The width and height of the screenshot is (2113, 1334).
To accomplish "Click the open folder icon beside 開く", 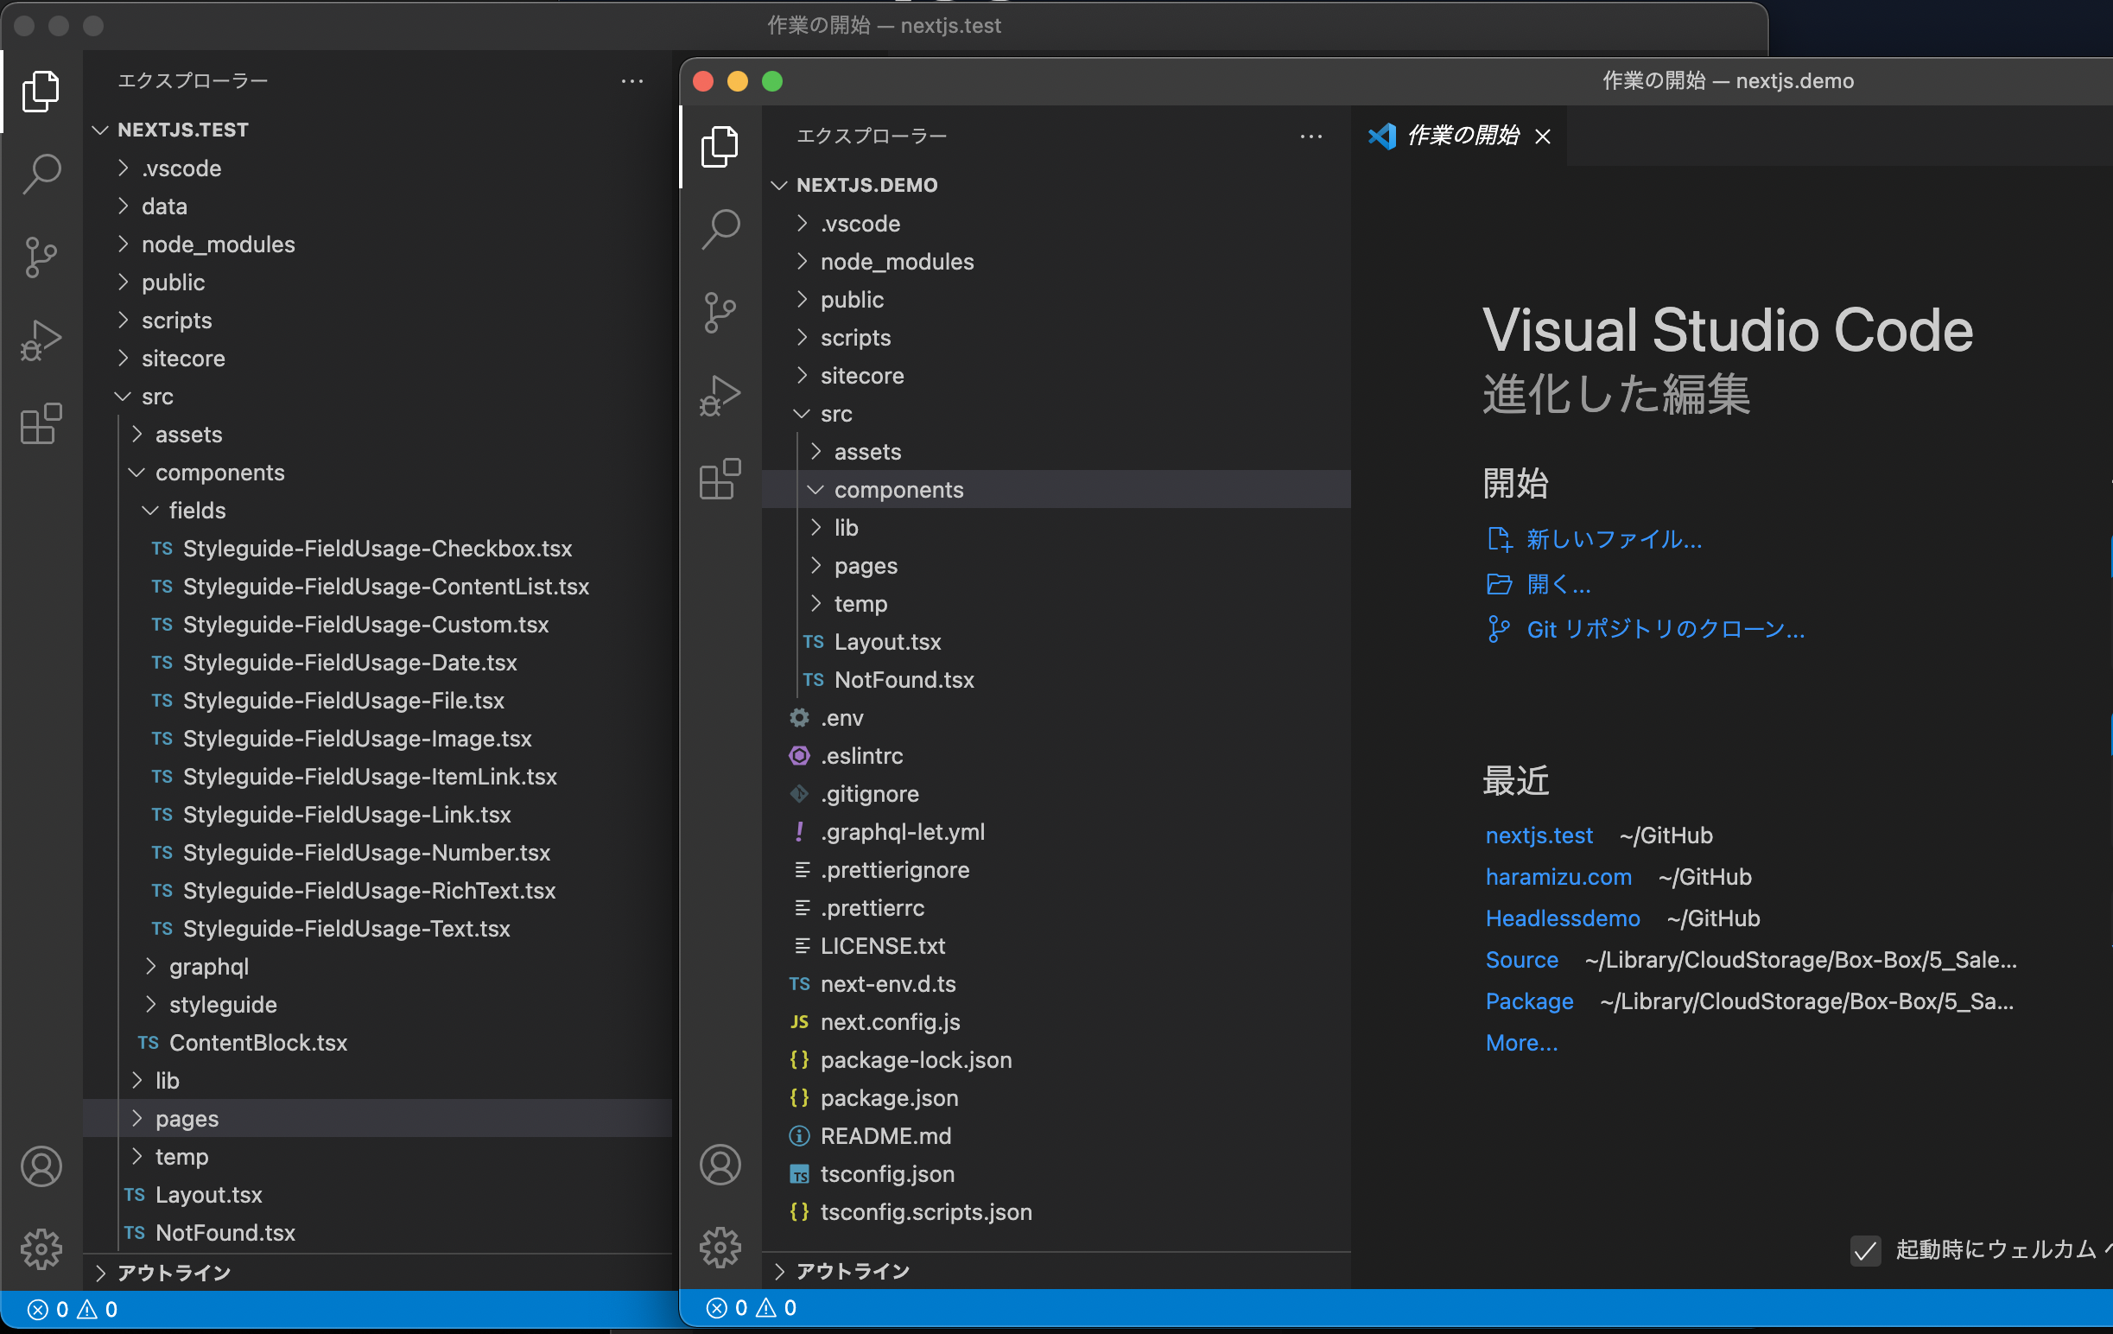I will click(1500, 584).
